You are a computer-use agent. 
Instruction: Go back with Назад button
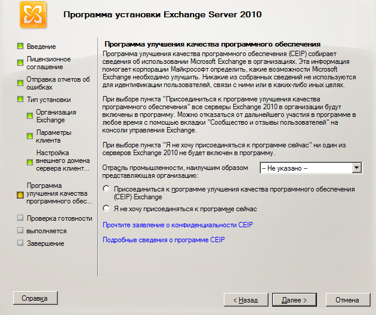pos(246,299)
